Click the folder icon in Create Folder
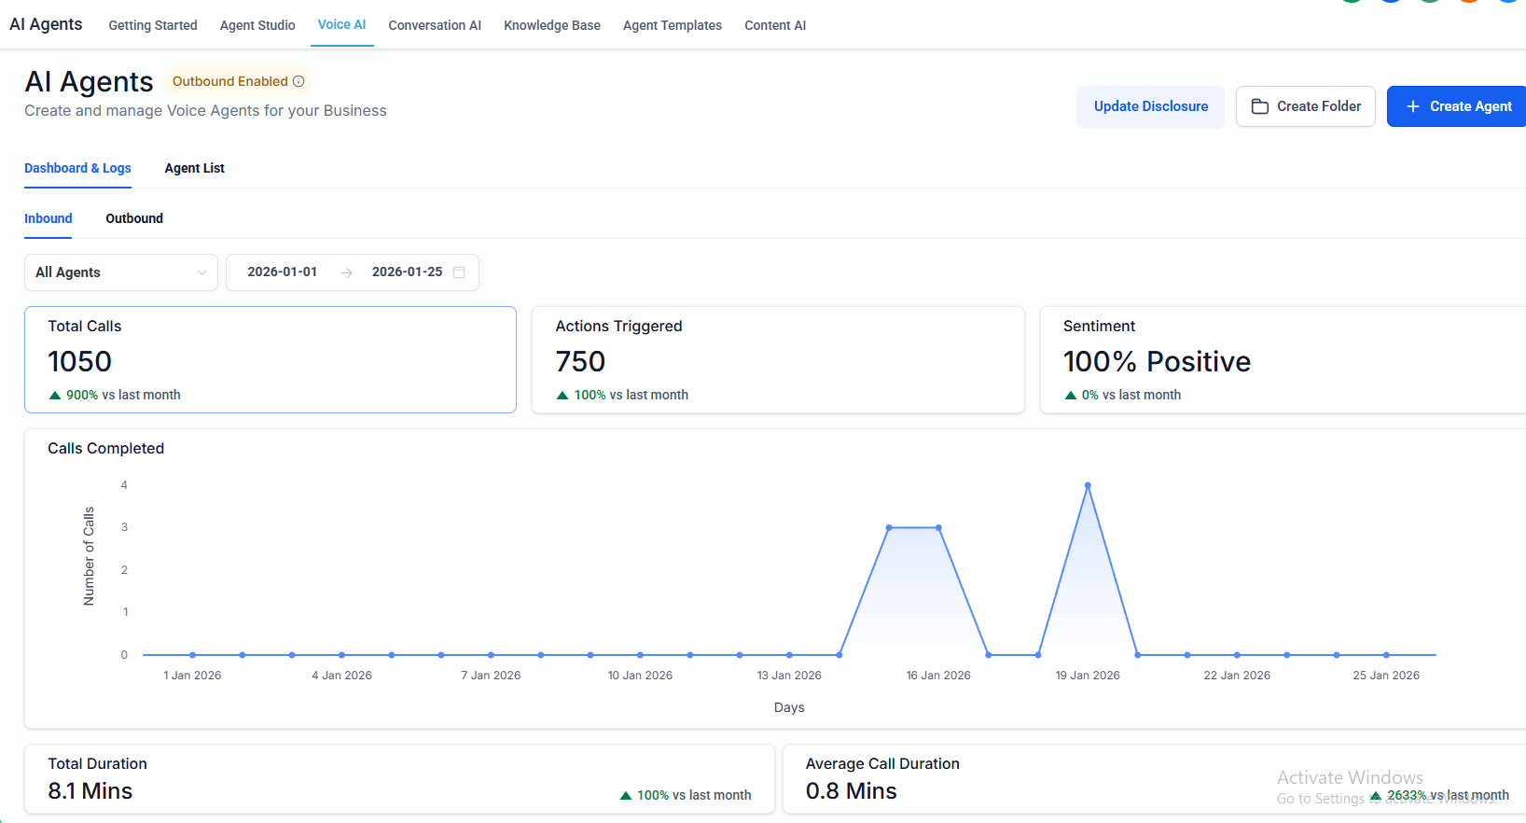This screenshot has width=1526, height=823. coord(1259,106)
